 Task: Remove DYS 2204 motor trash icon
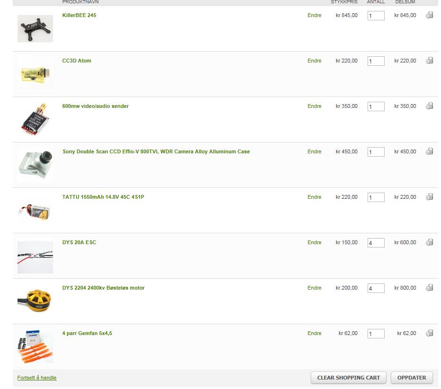click(x=429, y=288)
